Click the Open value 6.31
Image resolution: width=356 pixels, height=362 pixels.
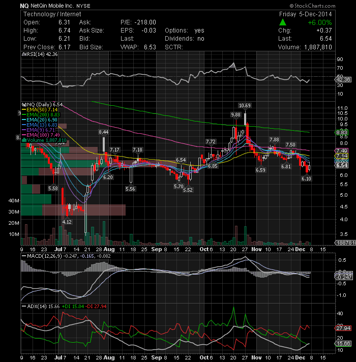point(64,22)
